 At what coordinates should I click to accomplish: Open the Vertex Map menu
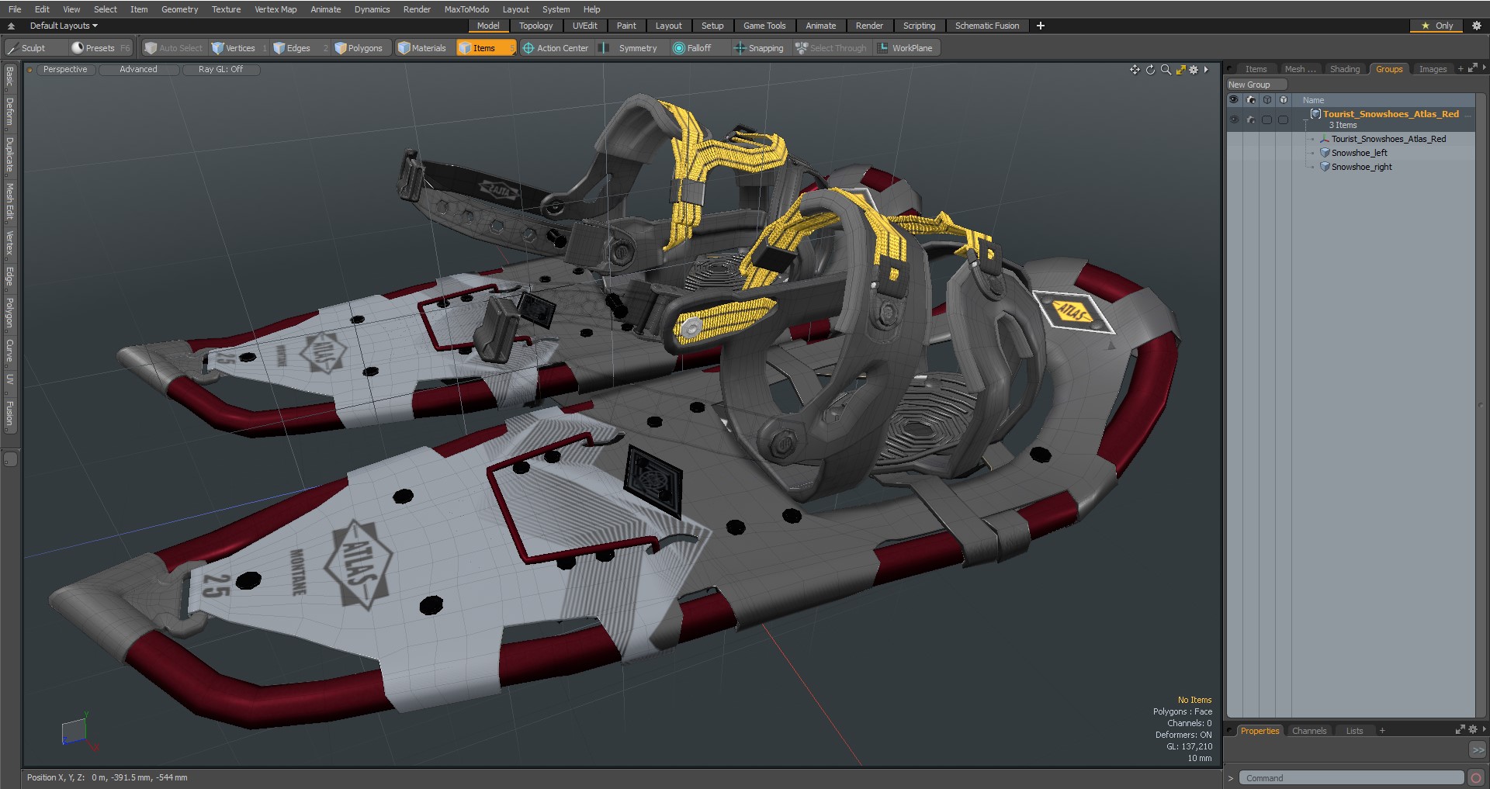(275, 9)
